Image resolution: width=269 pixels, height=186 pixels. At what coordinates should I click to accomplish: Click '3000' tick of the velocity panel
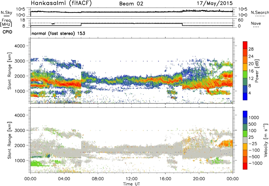click(x=20, y=130)
